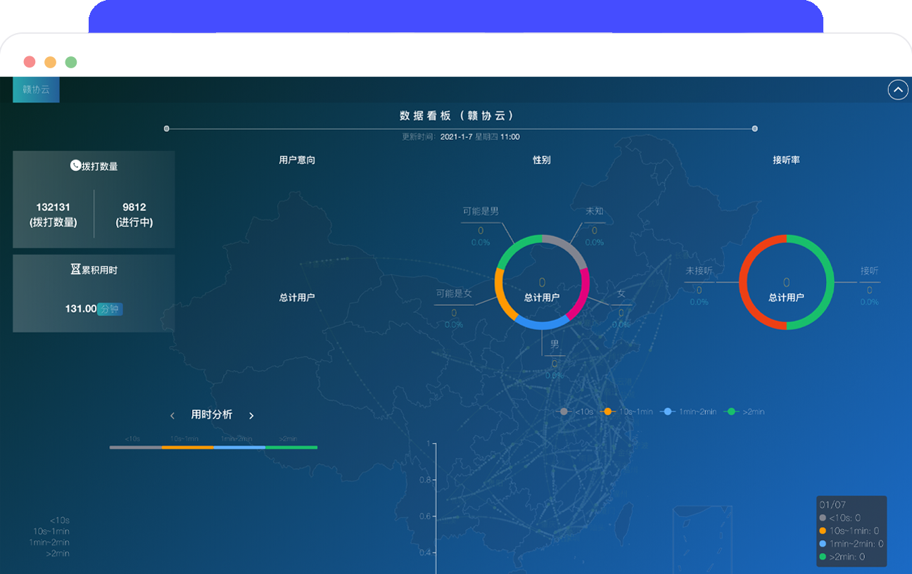The width and height of the screenshot is (912, 574).
Task: Click tooltip row 10s~1min: 0
Action: (x=849, y=531)
